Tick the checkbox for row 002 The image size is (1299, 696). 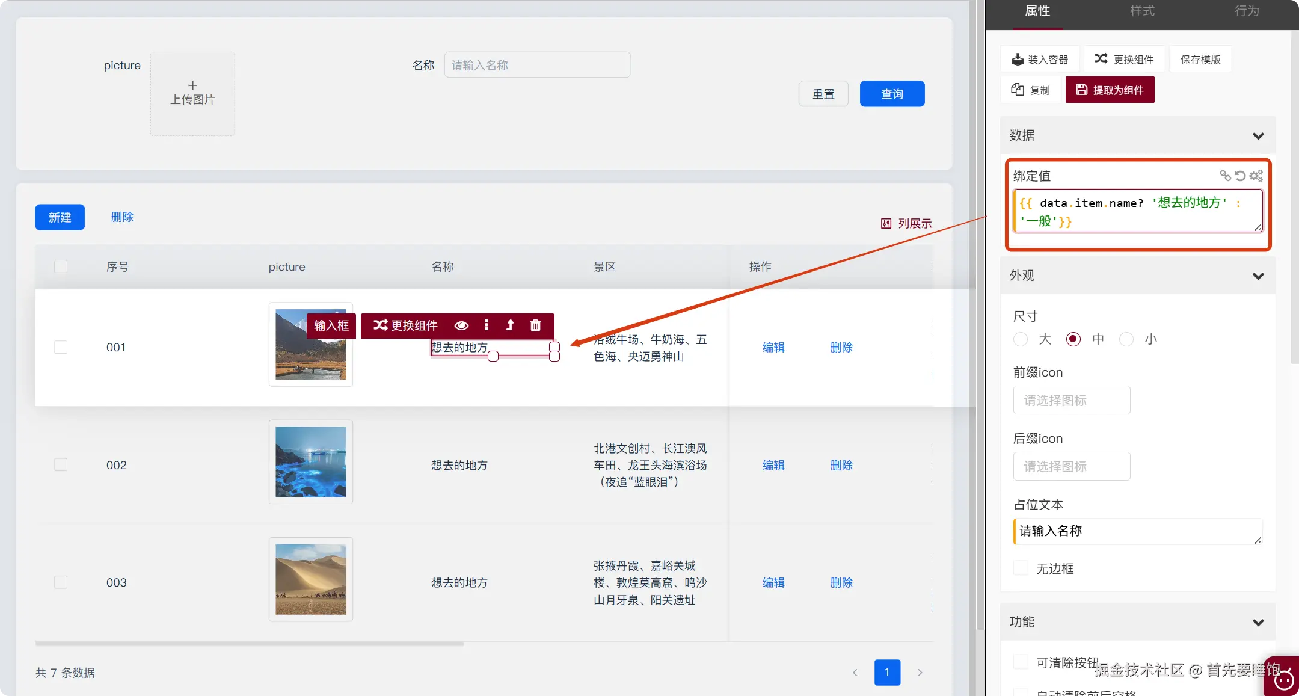(61, 465)
